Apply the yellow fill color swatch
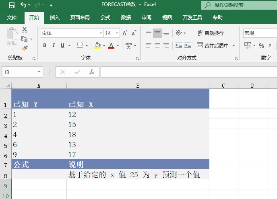This screenshot has width=277, height=199. click(97, 45)
